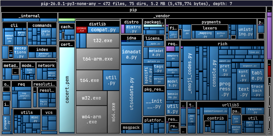The height and width of the screenshot is (136, 273).
Task: Click the exceptions.py tile
Action: tap(20, 52)
